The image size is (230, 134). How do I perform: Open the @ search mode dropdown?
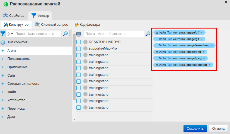pyautogui.click(x=10, y=34)
